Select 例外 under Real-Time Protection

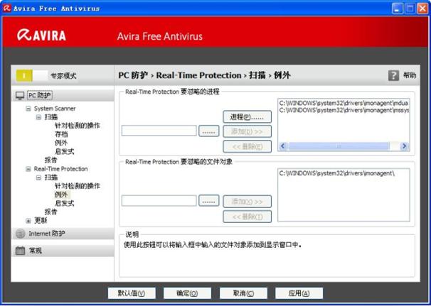61,195
